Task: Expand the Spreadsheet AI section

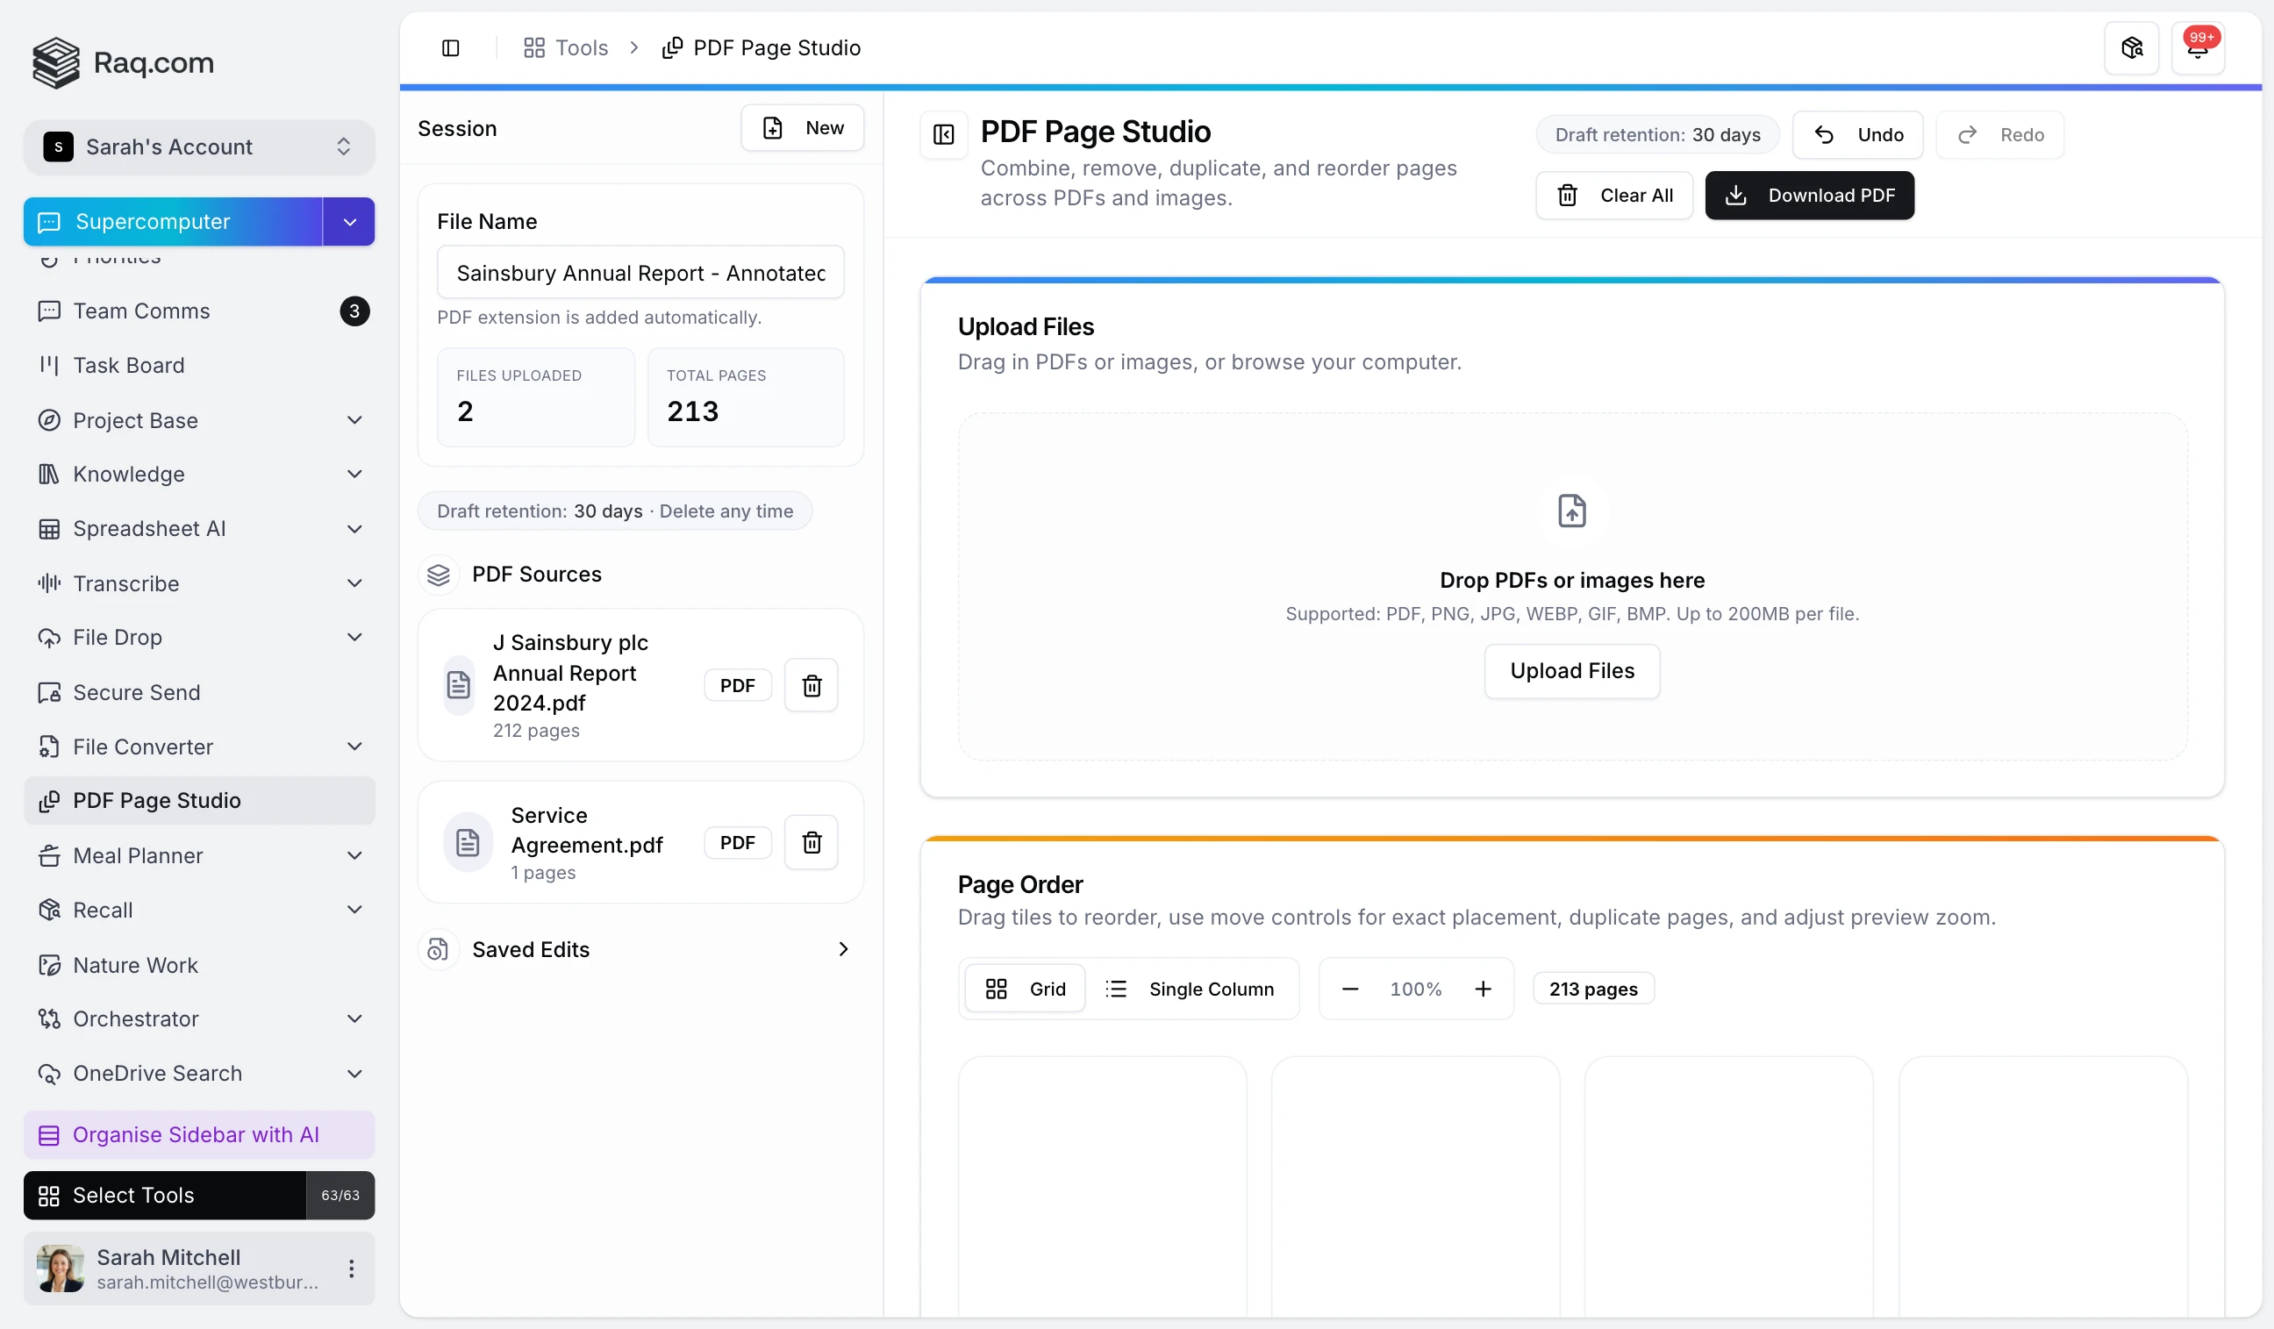Action: (354, 529)
